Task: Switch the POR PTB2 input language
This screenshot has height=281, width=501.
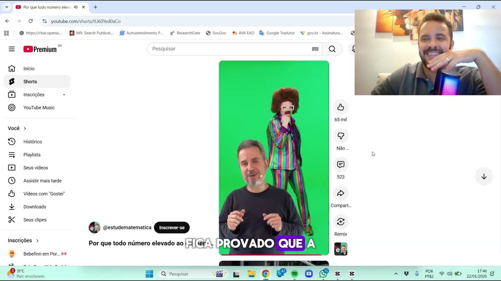Action: 429,274
